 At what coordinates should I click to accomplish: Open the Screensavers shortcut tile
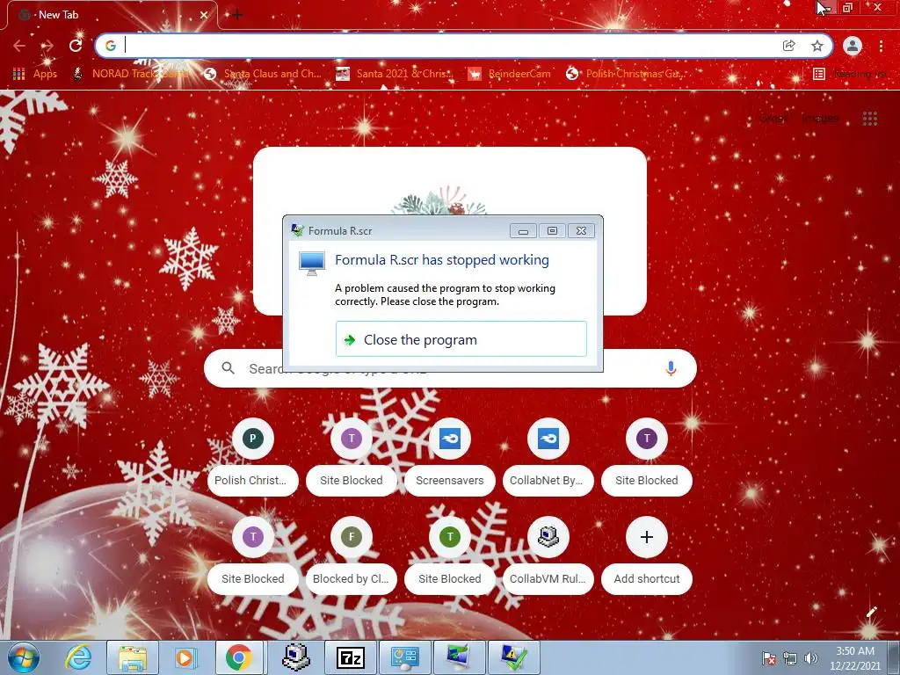click(x=449, y=457)
